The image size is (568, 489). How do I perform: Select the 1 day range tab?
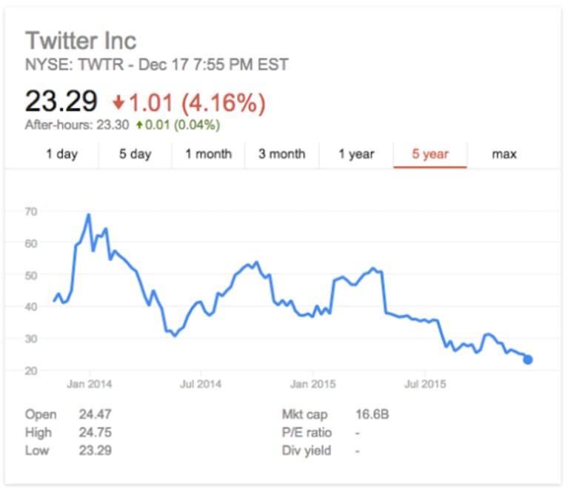(62, 154)
